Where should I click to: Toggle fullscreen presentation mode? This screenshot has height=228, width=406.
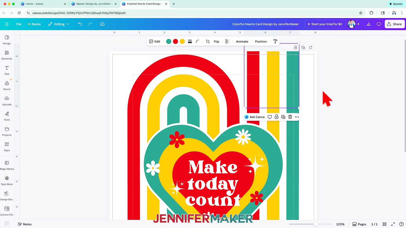[393, 224]
